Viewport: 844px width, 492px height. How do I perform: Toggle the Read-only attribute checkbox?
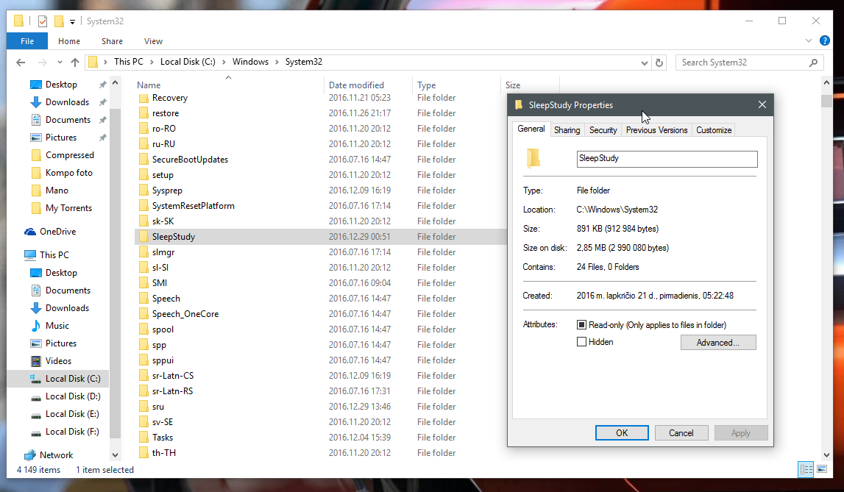tap(581, 325)
